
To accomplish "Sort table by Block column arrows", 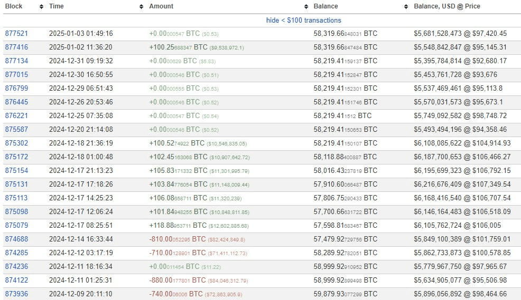I will click(42, 7).
